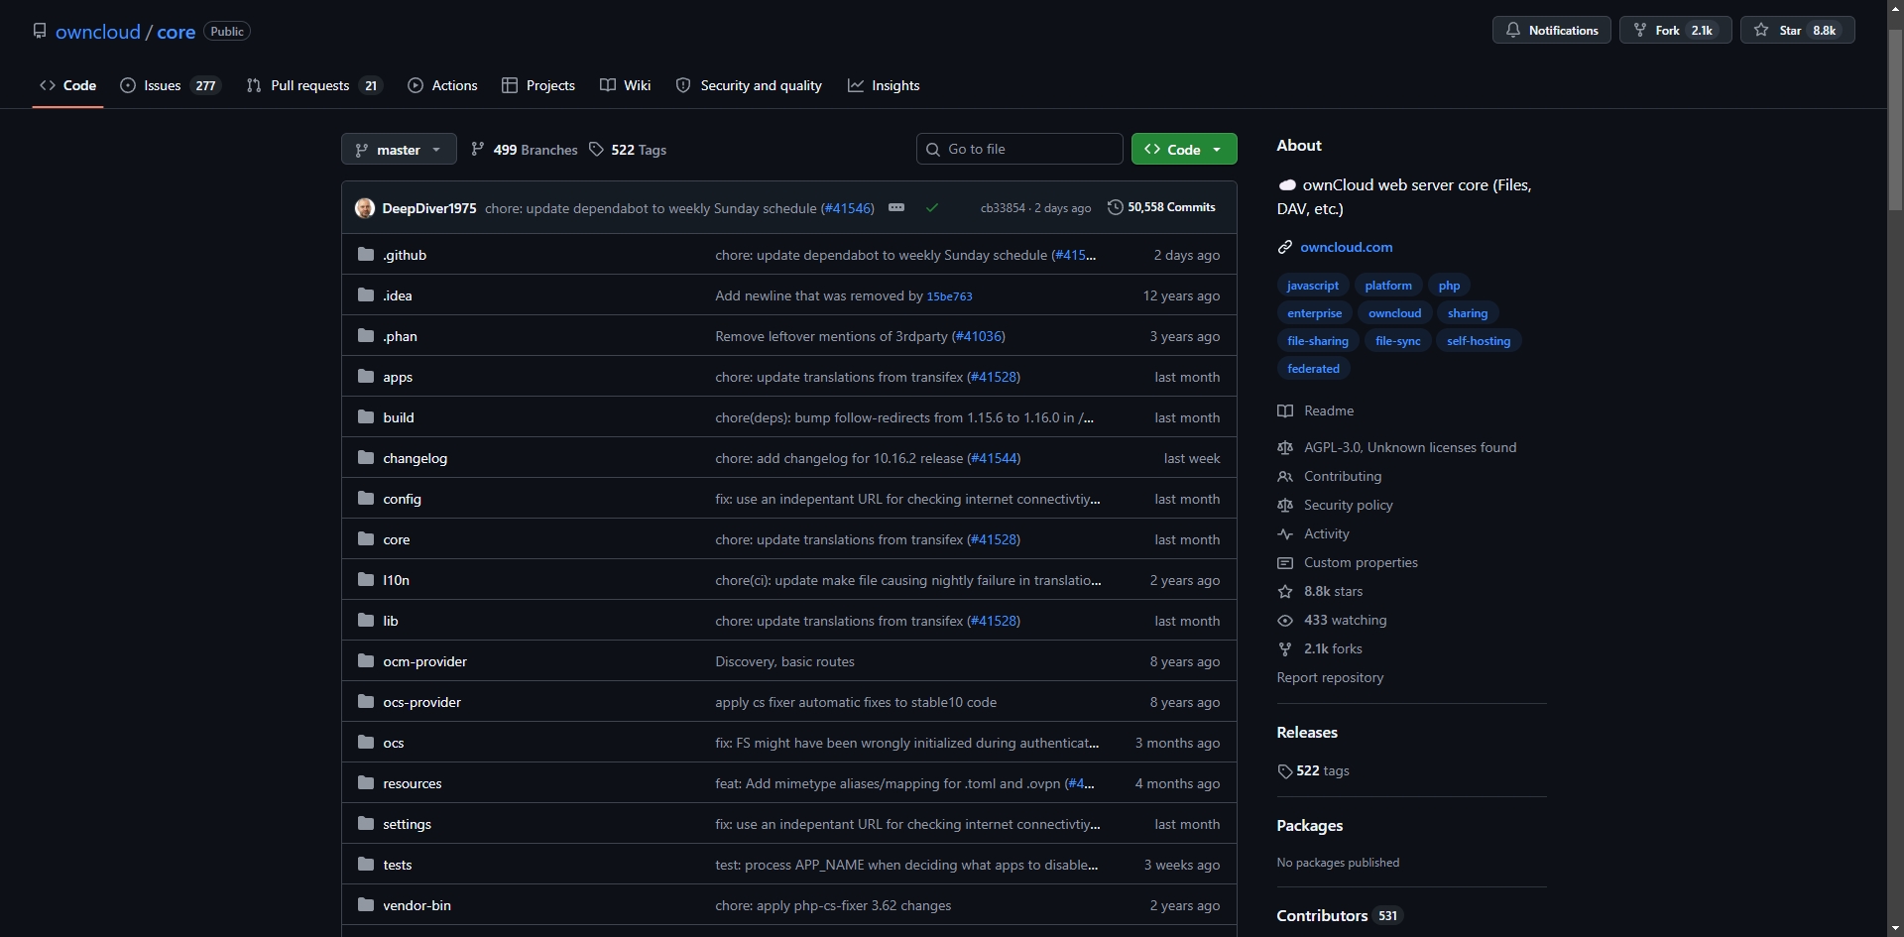Open the settings folder name

click(x=407, y=824)
